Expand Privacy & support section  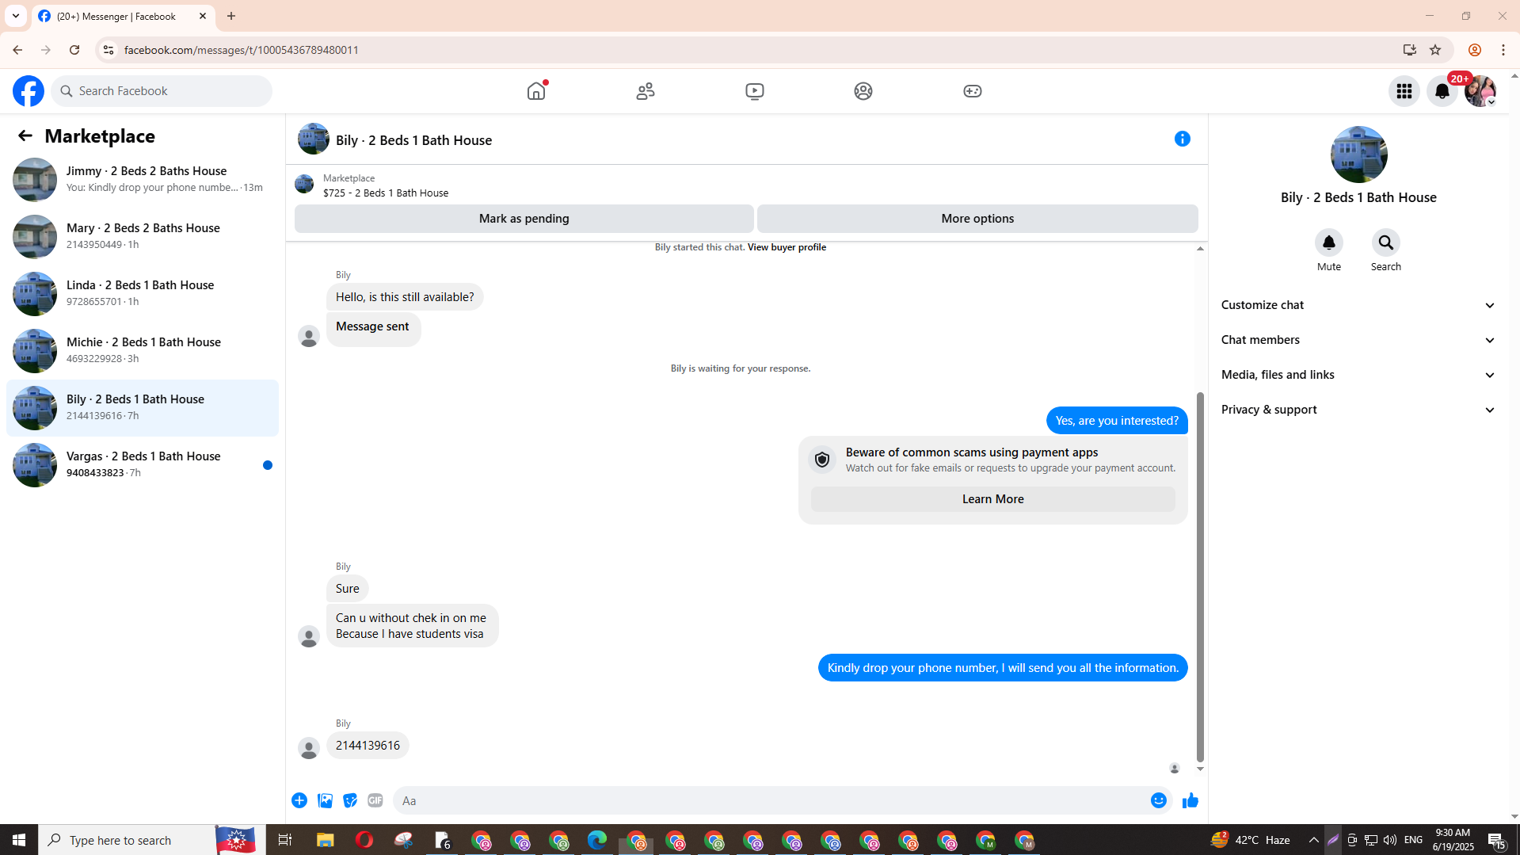pyautogui.click(x=1359, y=410)
